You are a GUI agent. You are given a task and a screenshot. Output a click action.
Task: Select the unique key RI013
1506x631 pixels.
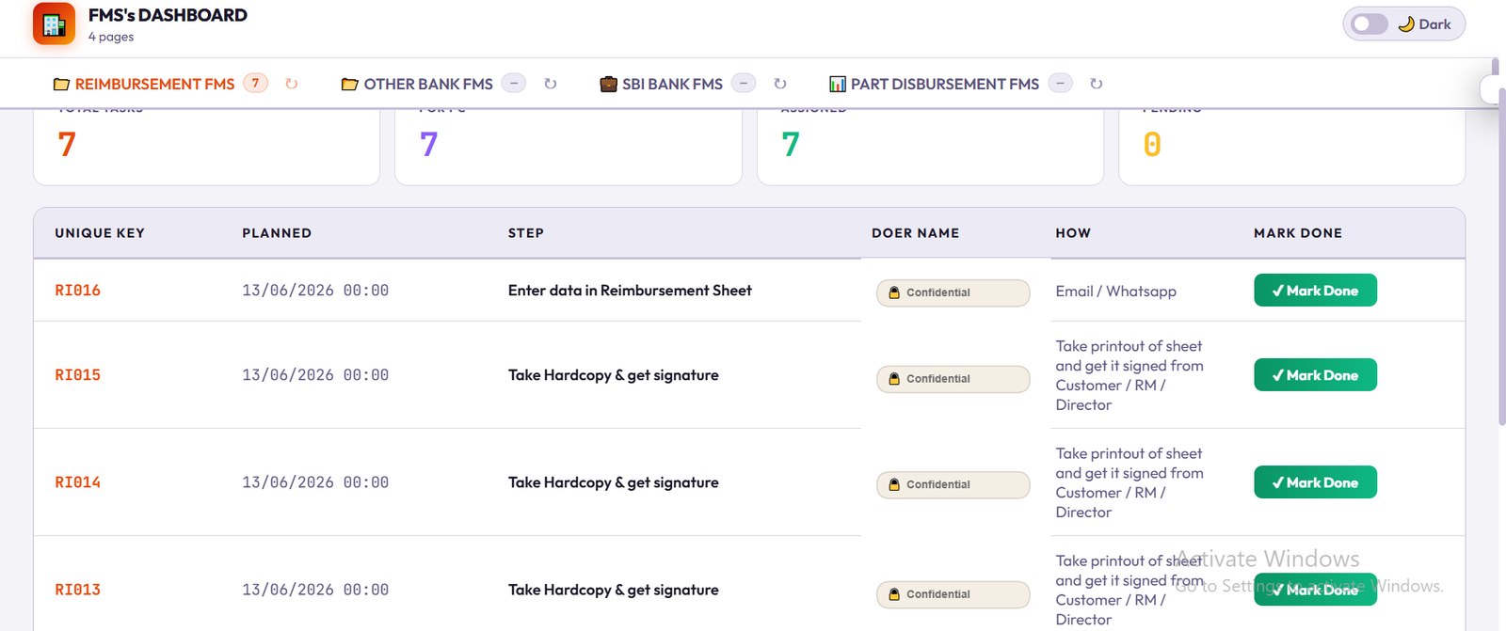coord(77,590)
